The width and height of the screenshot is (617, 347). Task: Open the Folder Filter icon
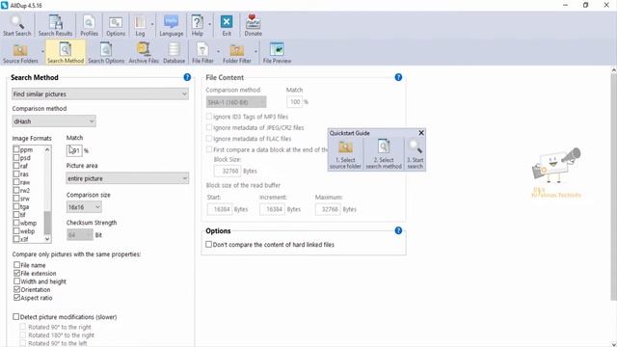pyautogui.click(x=236, y=53)
